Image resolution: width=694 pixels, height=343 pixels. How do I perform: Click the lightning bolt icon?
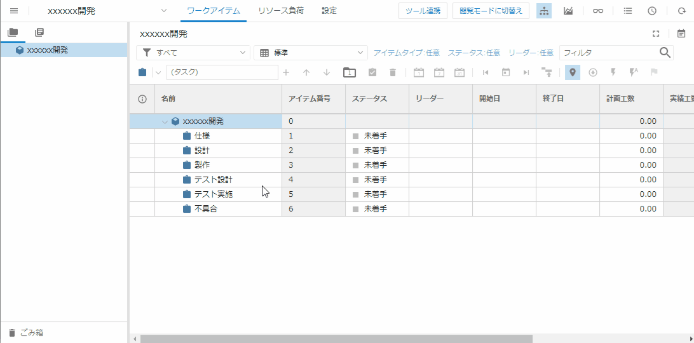tap(613, 72)
